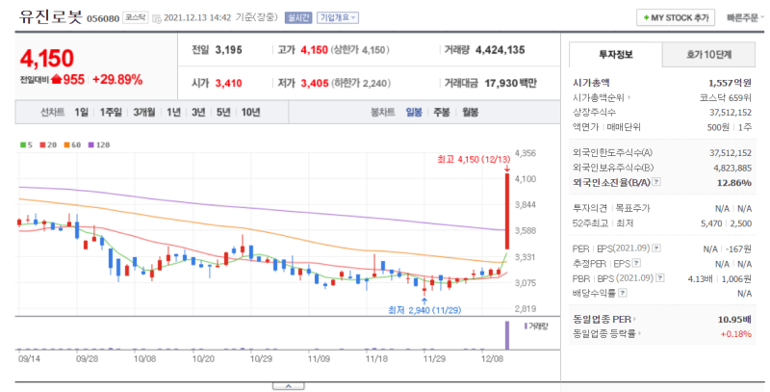This screenshot has height=392, width=770.
Task: Open the 기업개요 dropdown
Action: coord(338,17)
